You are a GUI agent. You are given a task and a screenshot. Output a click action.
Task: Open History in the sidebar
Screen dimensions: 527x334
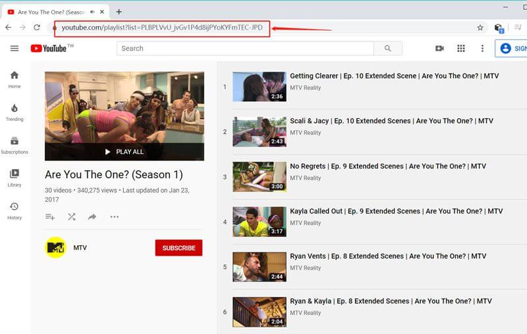click(x=14, y=211)
